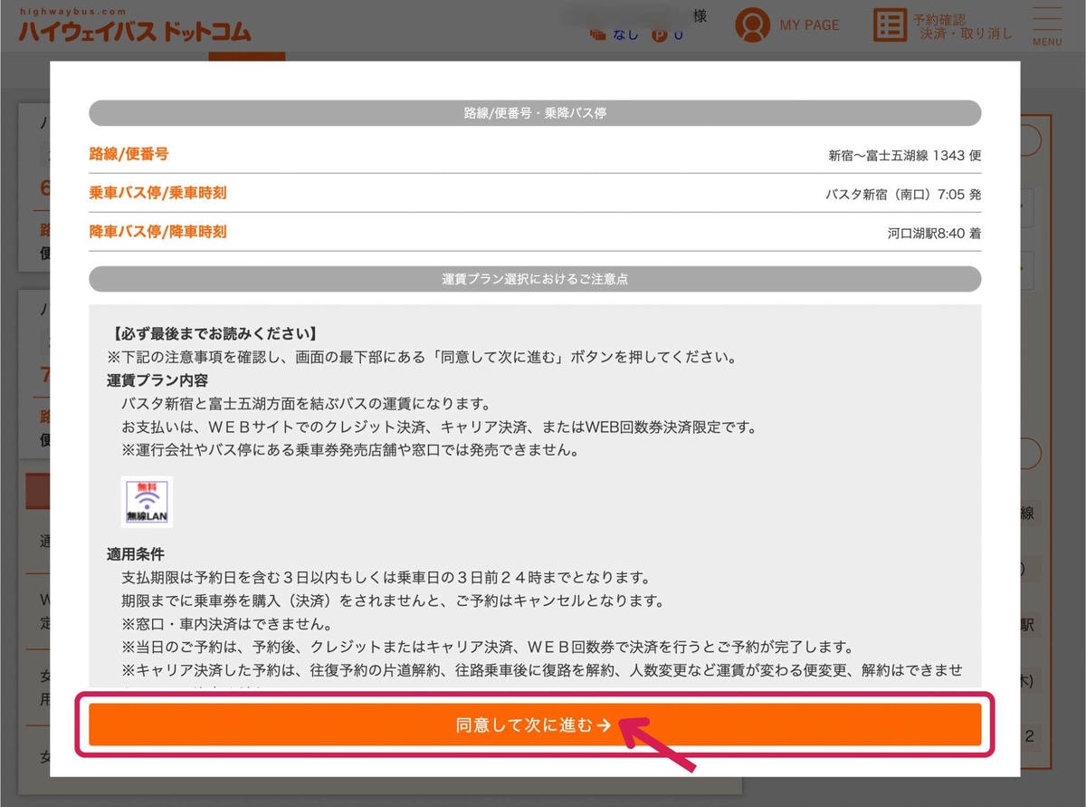Click the 路線/便番号 label
The width and height of the screenshot is (1086, 807).
pyautogui.click(x=129, y=154)
